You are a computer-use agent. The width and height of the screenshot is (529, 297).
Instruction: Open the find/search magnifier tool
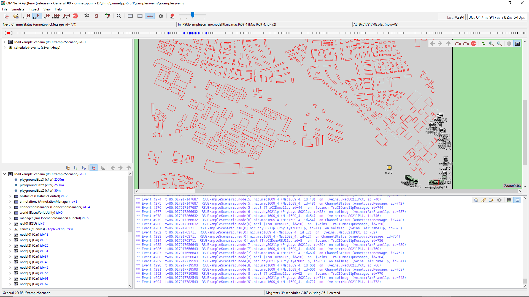click(119, 16)
